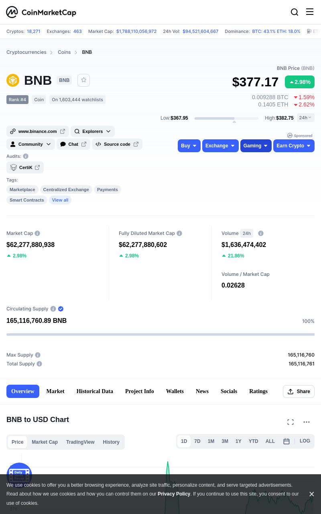Viewport: 321px width, 514px height.
Task: Click the low/high price range slider
Action: pos(226,118)
